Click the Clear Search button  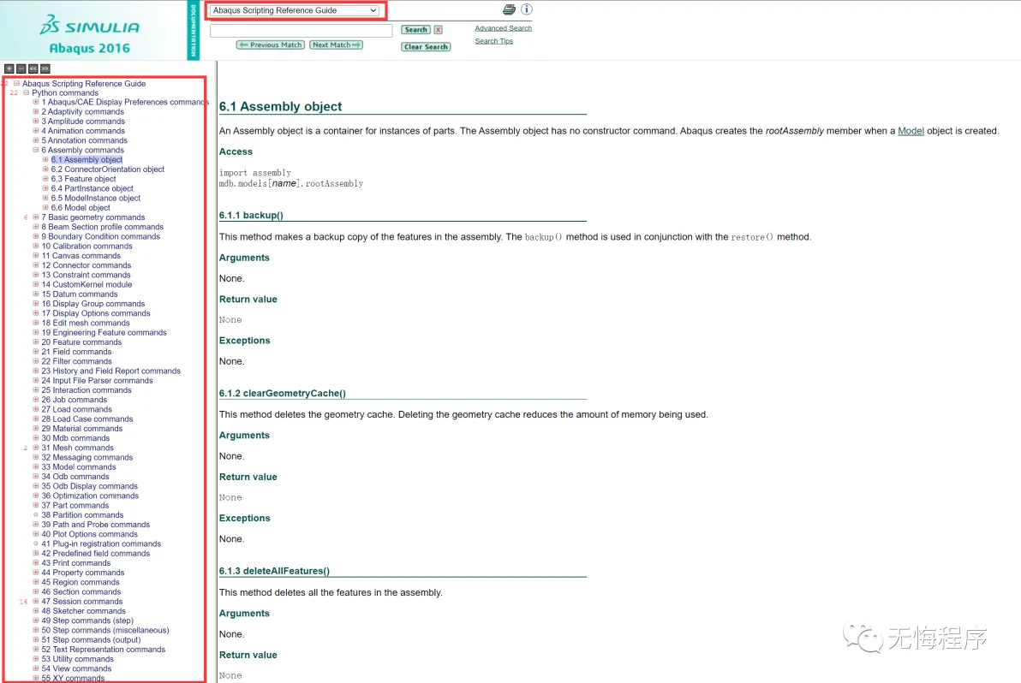pyautogui.click(x=426, y=47)
